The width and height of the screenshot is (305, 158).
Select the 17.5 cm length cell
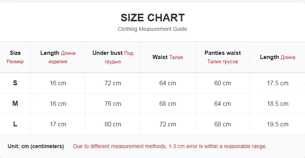point(278,83)
